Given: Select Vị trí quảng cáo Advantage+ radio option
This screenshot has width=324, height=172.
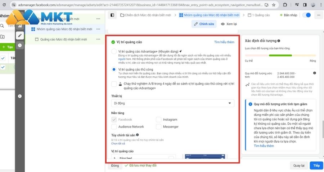Looking at the screenshot, I should [x=114, y=52].
